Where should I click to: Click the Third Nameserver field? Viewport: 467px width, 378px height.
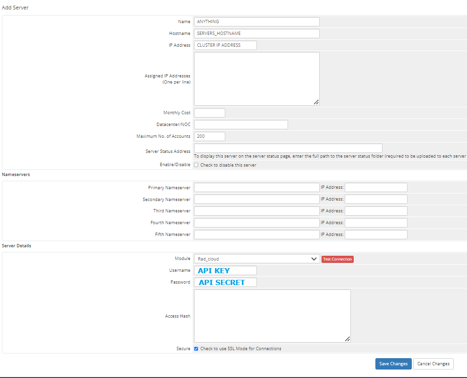(x=257, y=211)
